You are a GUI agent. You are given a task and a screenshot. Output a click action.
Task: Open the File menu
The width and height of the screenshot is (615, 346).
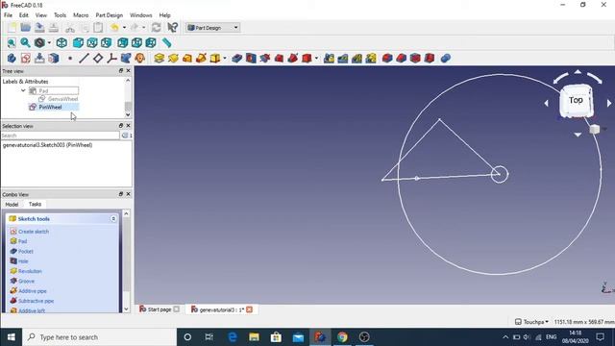(8, 15)
